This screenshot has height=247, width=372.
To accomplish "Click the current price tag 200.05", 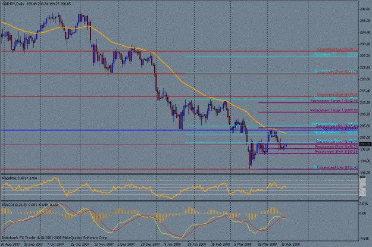I will pyautogui.click(x=365, y=144).
